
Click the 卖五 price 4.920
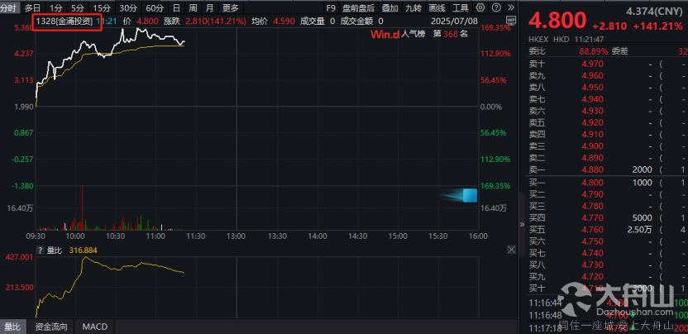click(592, 122)
